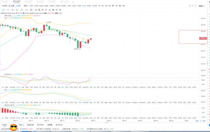Choose BOLL in row under MA sub-pane

point(76,103)
